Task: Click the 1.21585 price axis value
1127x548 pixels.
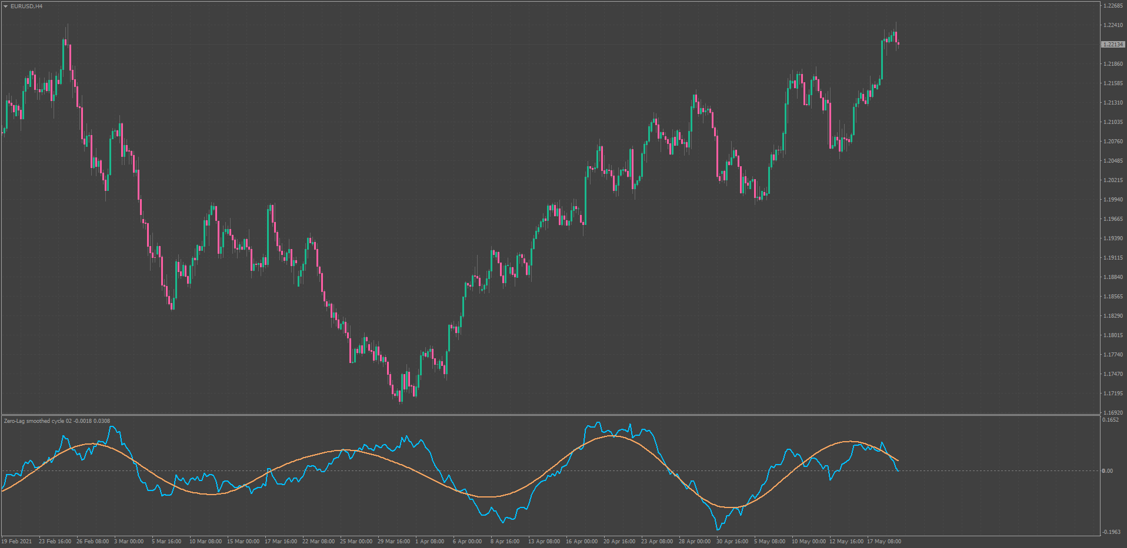Action: pyautogui.click(x=1113, y=83)
